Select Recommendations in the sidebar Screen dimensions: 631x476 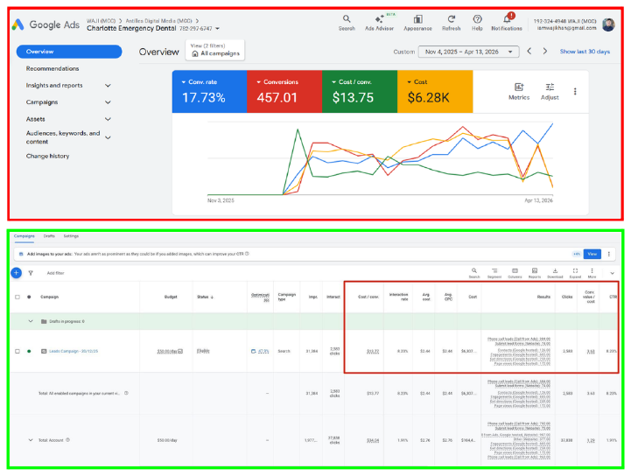click(x=53, y=68)
